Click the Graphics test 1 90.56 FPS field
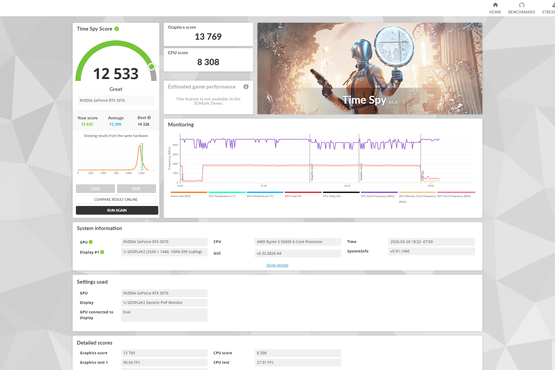The width and height of the screenshot is (555, 370). (x=164, y=362)
